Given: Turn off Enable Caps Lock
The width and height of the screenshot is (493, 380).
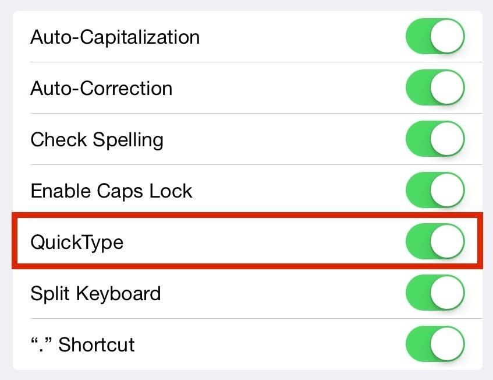Looking at the screenshot, I should 435,190.
